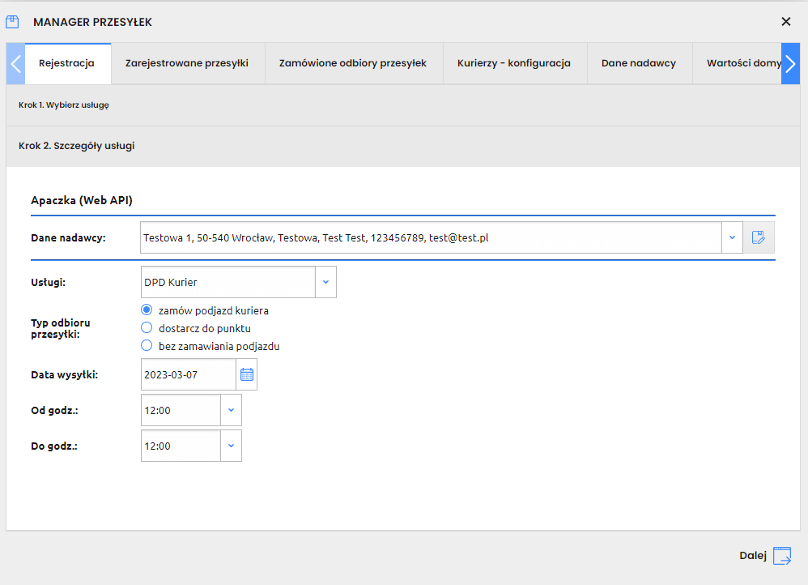Open the calendar date picker icon
Screen dimensions: 808x585
[247, 374]
